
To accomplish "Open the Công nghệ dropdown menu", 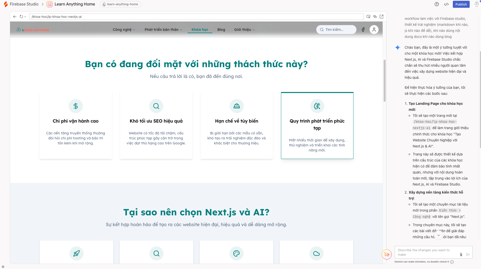I will [x=123, y=30].
